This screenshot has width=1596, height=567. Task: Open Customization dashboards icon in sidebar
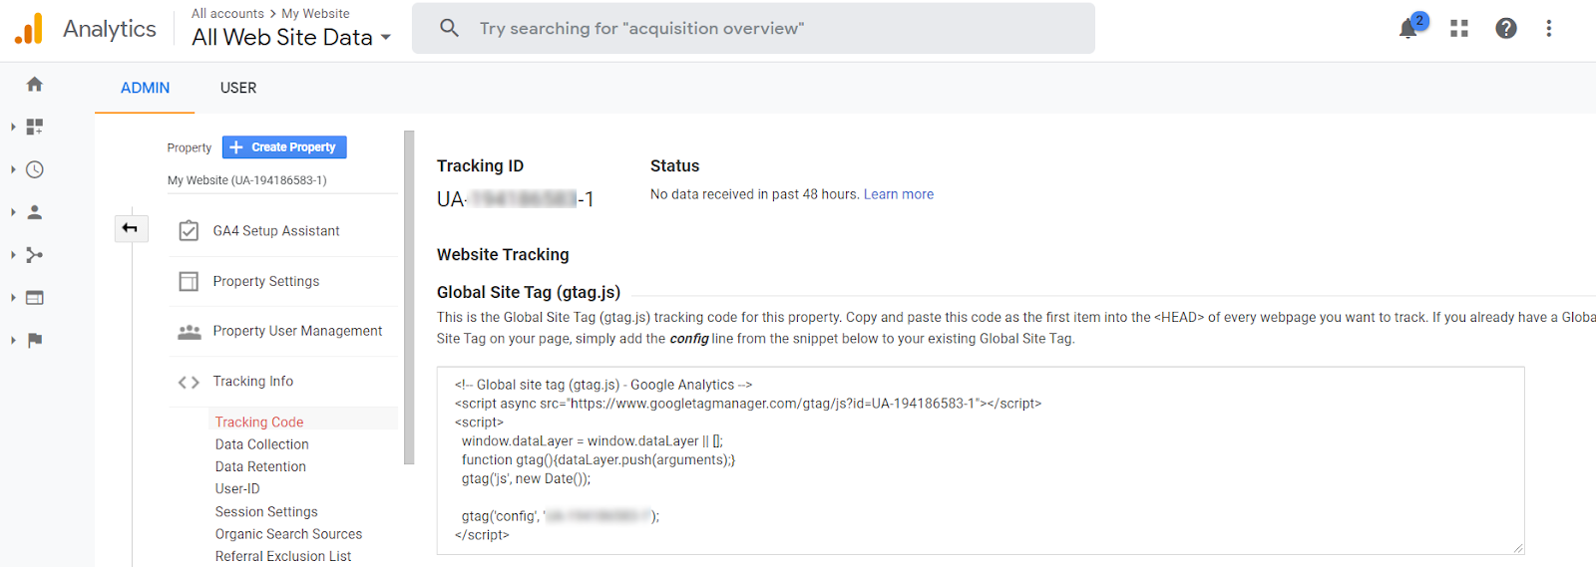(x=35, y=127)
